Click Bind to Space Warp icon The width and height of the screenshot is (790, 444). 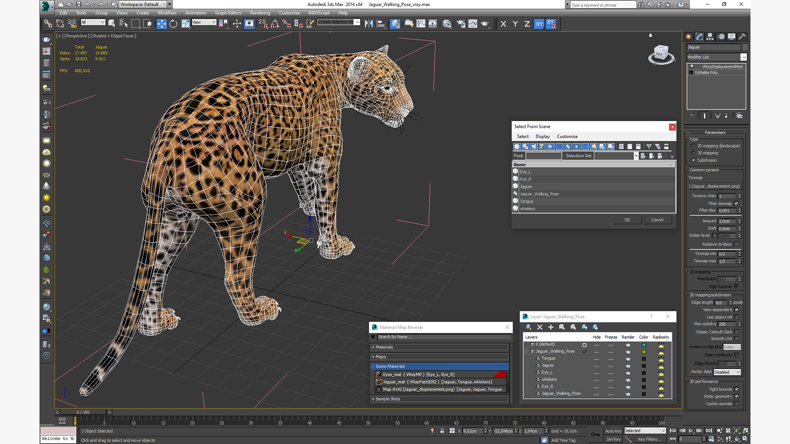72,24
